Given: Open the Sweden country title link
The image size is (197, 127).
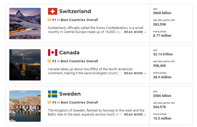Looking at the screenshot, I should pyautogui.click(x=70, y=94).
